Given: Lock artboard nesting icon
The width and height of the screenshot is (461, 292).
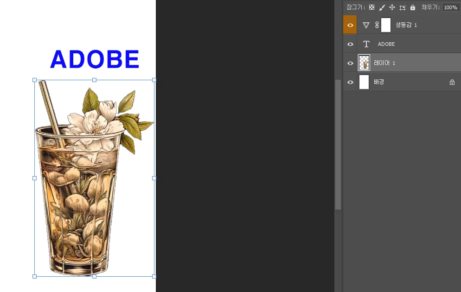Looking at the screenshot, I should [403, 7].
